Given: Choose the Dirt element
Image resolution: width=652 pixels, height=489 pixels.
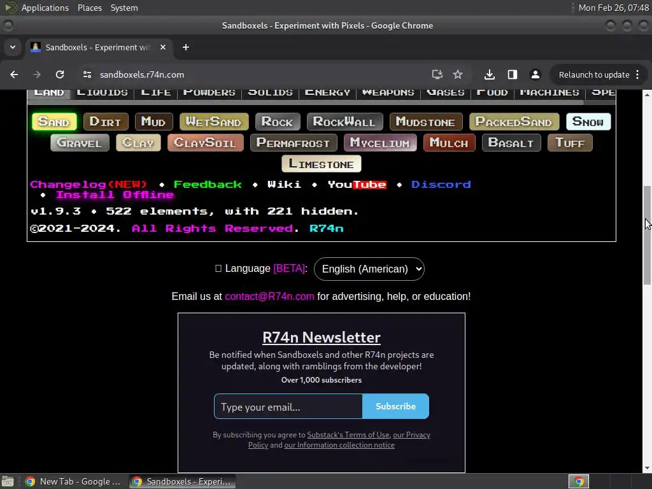Looking at the screenshot, I should click(106, 122).
